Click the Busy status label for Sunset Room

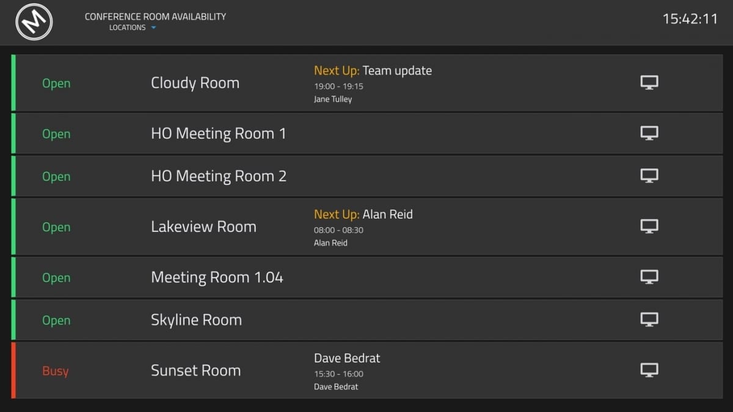(x=56, y=370)
